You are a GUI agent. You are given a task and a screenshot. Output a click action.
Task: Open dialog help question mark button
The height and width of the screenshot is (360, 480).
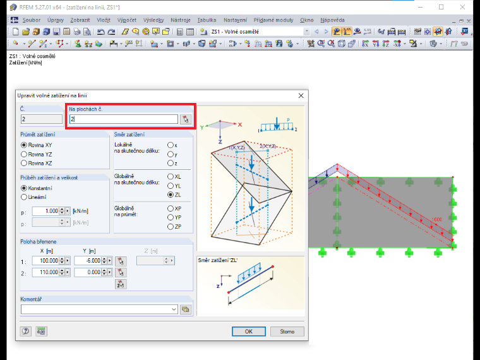pos(26,331)
